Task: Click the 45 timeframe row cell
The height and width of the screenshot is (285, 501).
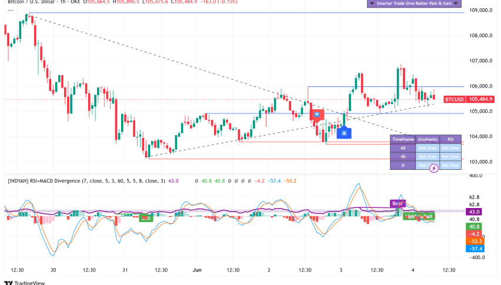Action: click(403, 156)
